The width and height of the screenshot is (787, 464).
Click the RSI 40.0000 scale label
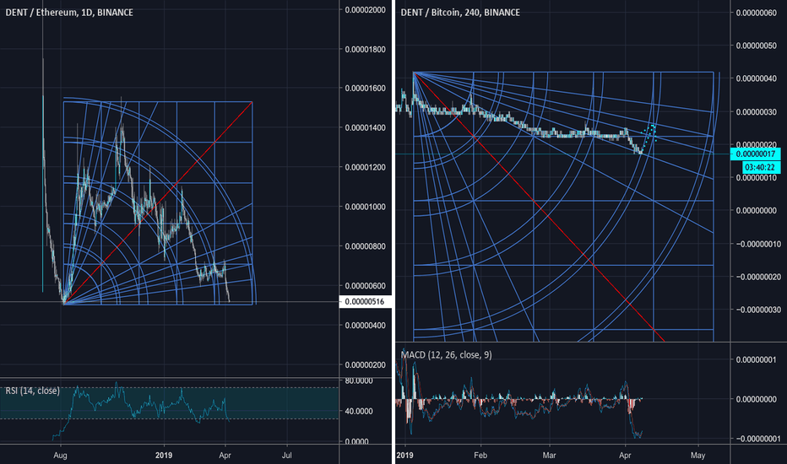360,411
